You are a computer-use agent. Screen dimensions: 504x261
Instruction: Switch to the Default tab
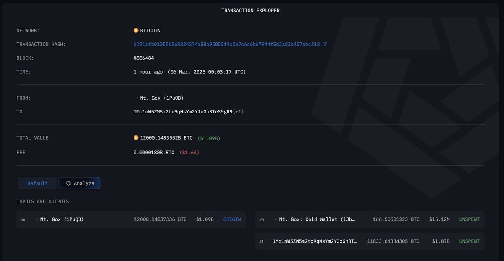(37, 183)
